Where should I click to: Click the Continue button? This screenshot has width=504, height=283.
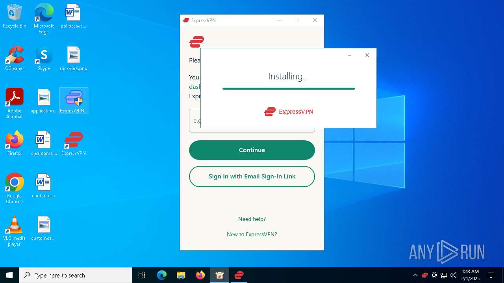pos(252,150)
